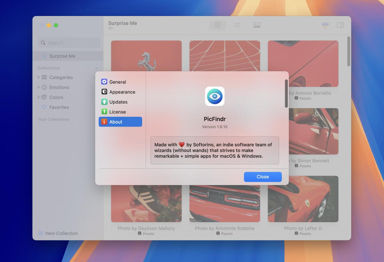Collapse the Collections section chevron
The width and height of the screenshot is (384, 262).
coord(97,68)
